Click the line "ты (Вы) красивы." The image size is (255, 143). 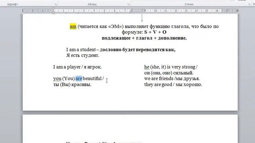73,85
